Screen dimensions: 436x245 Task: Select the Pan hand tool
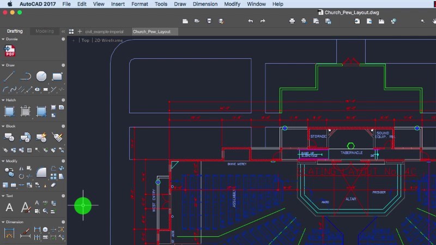click(x=434, y=21)
